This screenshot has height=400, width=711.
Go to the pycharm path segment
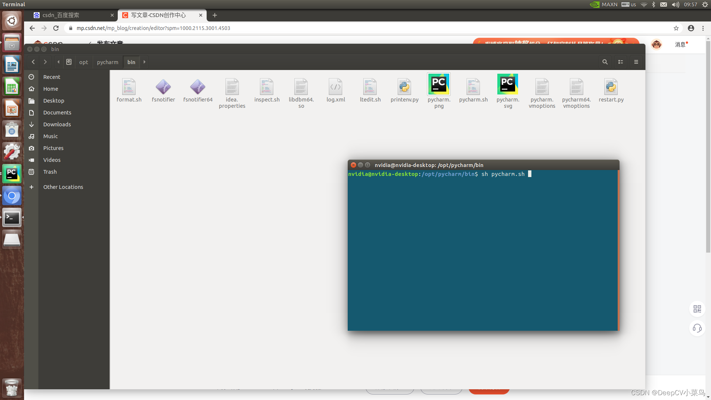tap(107, 62)
